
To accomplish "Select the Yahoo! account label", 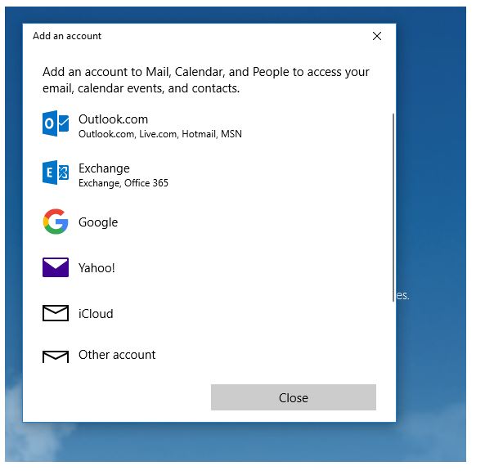I will click(x=97, y=268).
